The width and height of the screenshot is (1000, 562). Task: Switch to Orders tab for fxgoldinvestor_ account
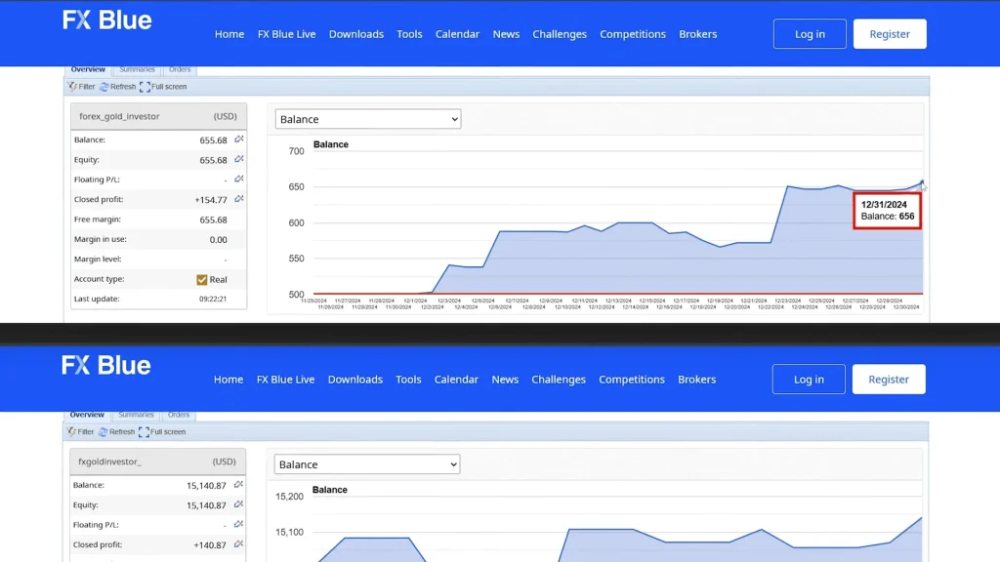[179, 415]
